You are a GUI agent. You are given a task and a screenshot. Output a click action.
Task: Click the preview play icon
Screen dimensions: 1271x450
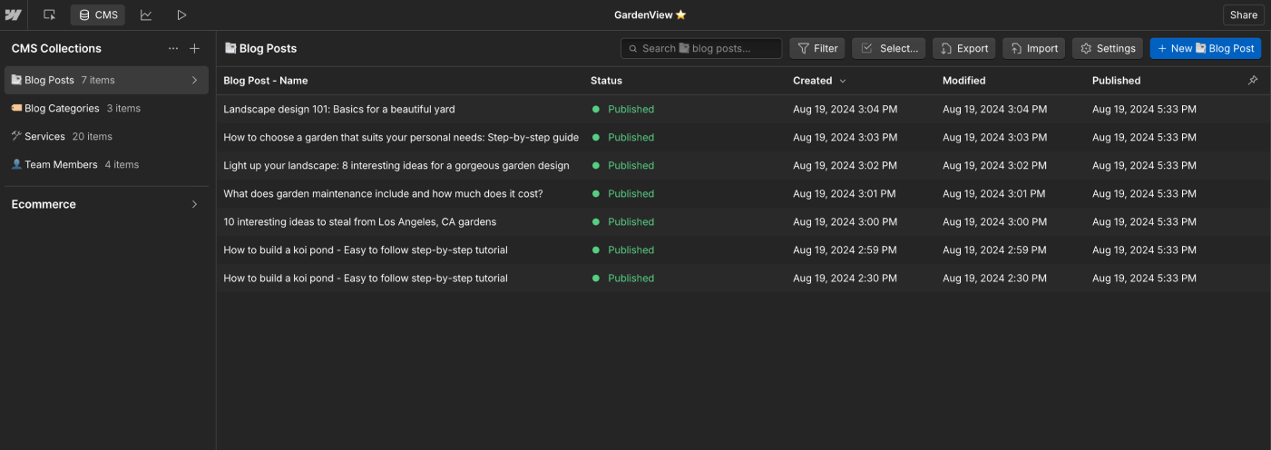(x=181, y=15)
